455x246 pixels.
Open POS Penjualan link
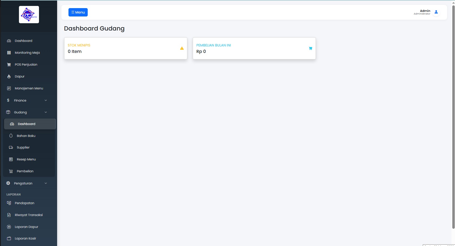[26, 65]
